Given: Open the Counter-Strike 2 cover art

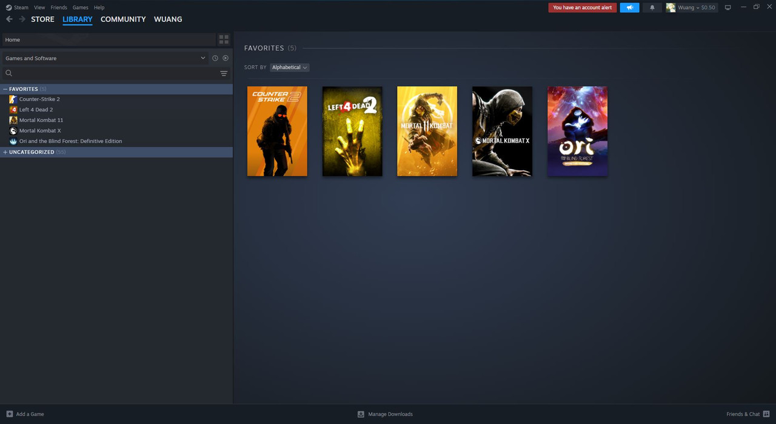Looking at the screenshot, I should point(277,131).
